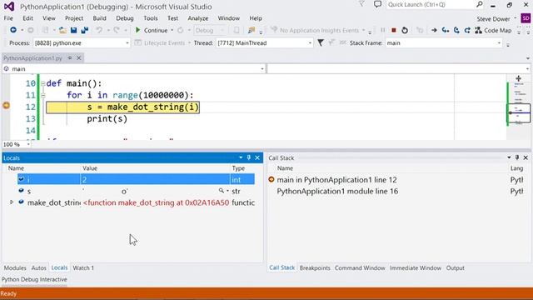
Task: Open the Locals panel window options dropdown
Action: (x=241, y=157)
